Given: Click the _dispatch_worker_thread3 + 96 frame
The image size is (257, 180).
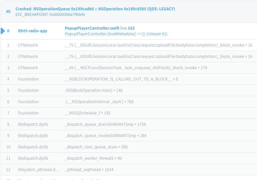Looking at the screenshot, I should 93,158.
